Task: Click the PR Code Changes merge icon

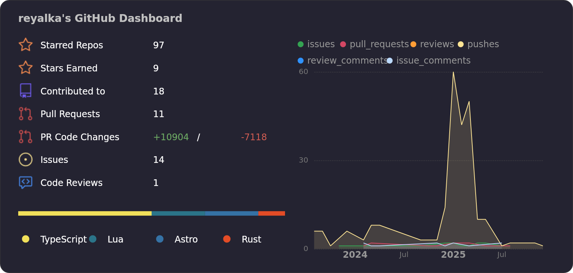Action: click(x=25, y=137)
